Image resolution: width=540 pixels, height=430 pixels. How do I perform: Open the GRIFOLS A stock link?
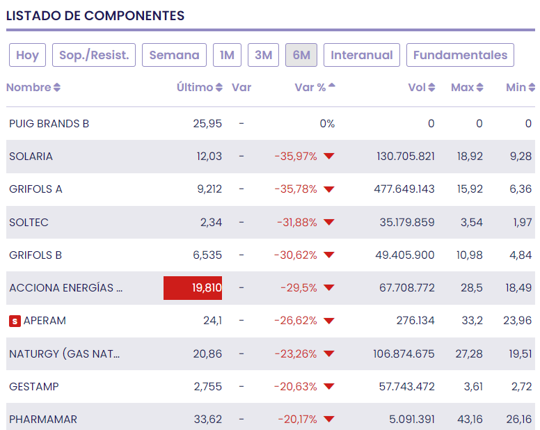point(35,189)
